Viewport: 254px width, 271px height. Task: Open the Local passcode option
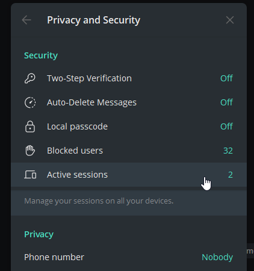pos(129,126)
